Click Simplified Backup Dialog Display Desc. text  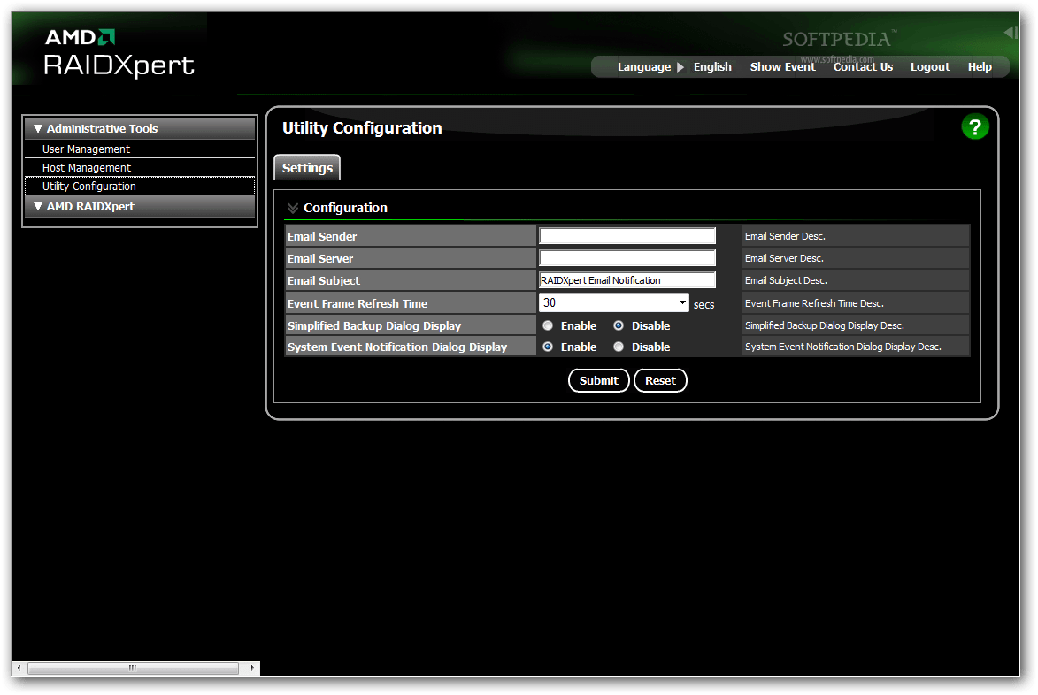(824, 325)
